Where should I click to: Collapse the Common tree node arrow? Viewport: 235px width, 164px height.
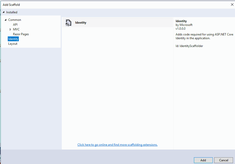click(6, 20)
